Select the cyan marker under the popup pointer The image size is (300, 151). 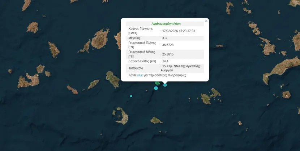pos(165,85)
